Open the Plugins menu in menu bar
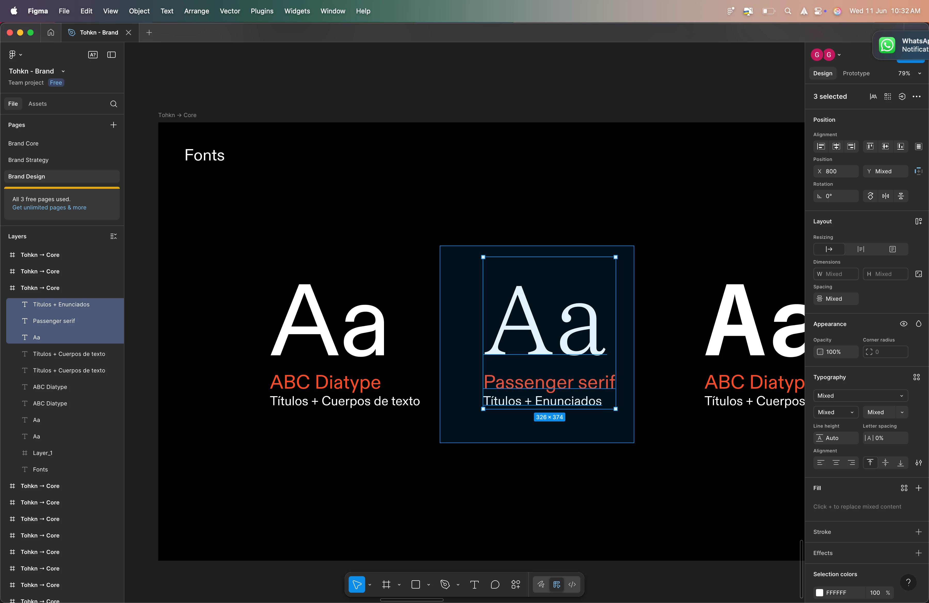Image resolution: width=929 pixels, height=603 pixels. [262, 11]
